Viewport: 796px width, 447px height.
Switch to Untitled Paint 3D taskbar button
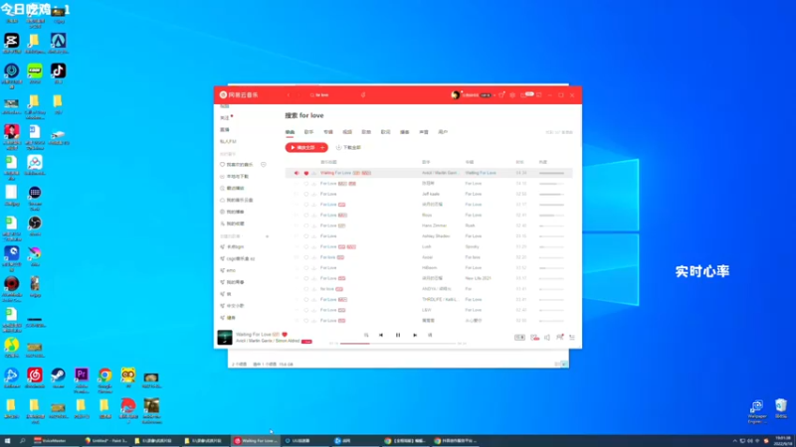[105, 441]
